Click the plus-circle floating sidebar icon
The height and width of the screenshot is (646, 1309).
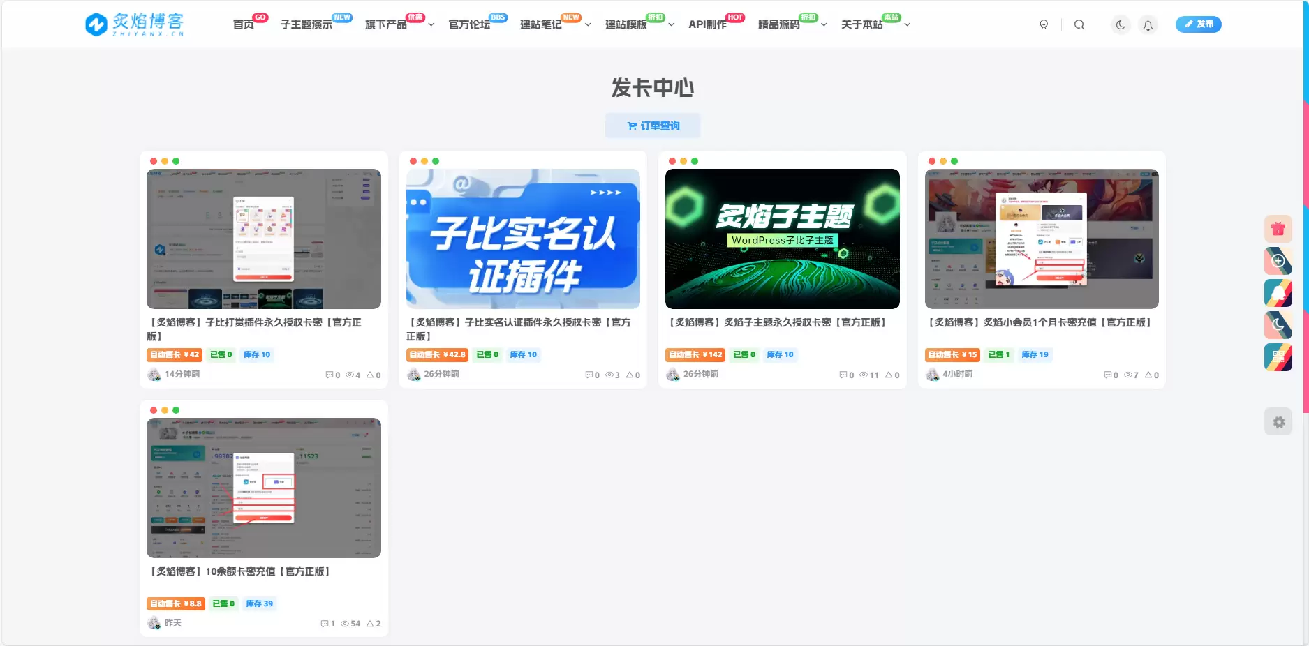(1278, 261)
